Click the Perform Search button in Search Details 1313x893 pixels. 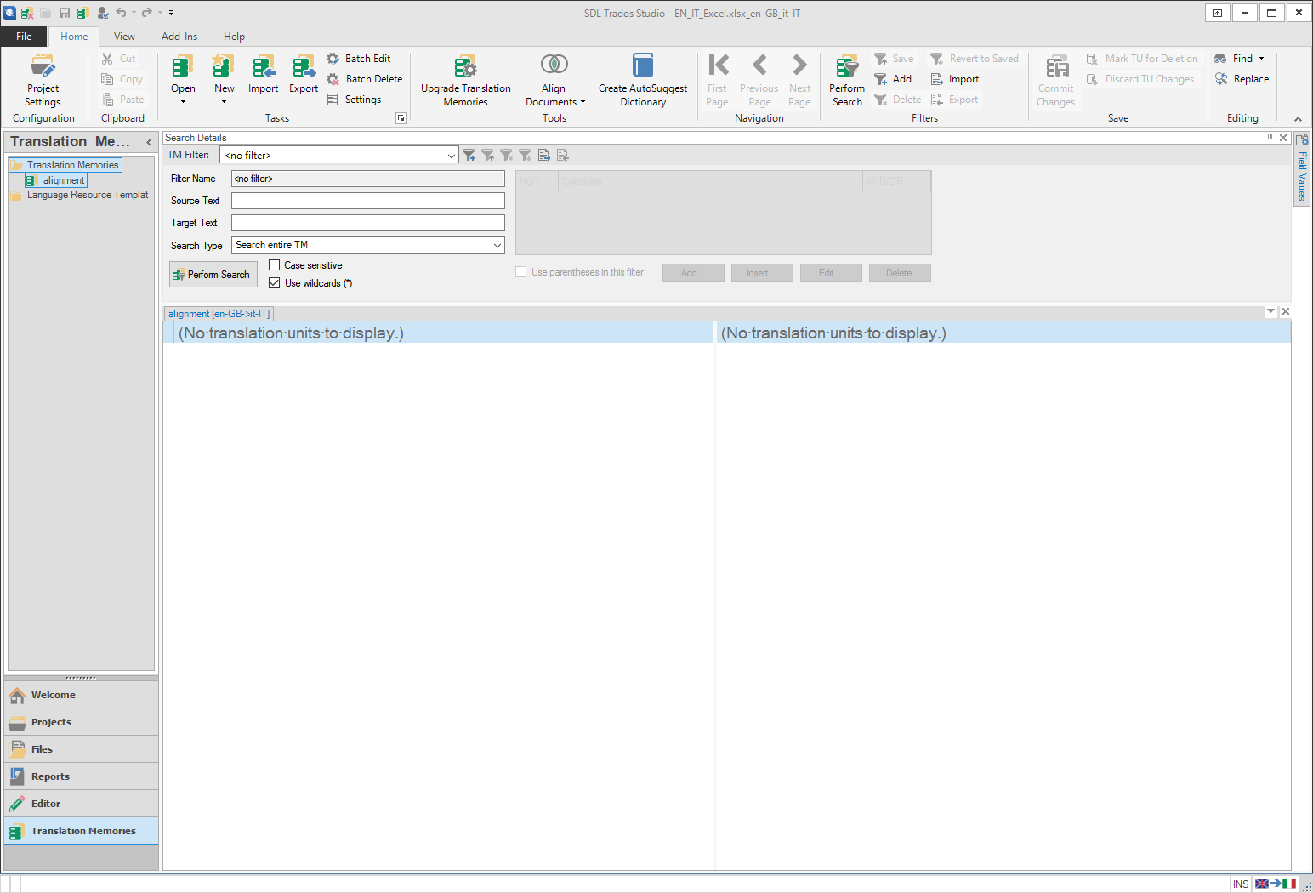(x=213, y=275)
